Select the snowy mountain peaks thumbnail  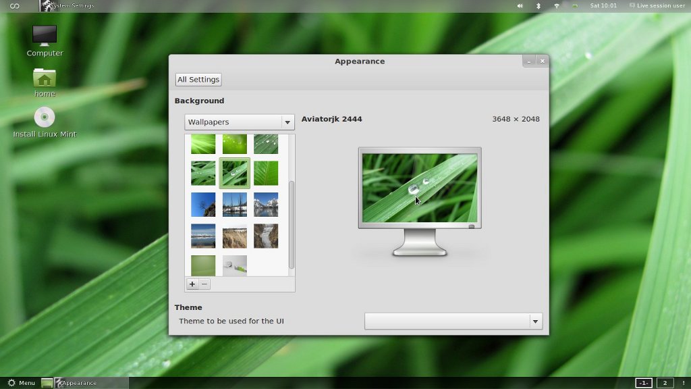click(266, 205)
